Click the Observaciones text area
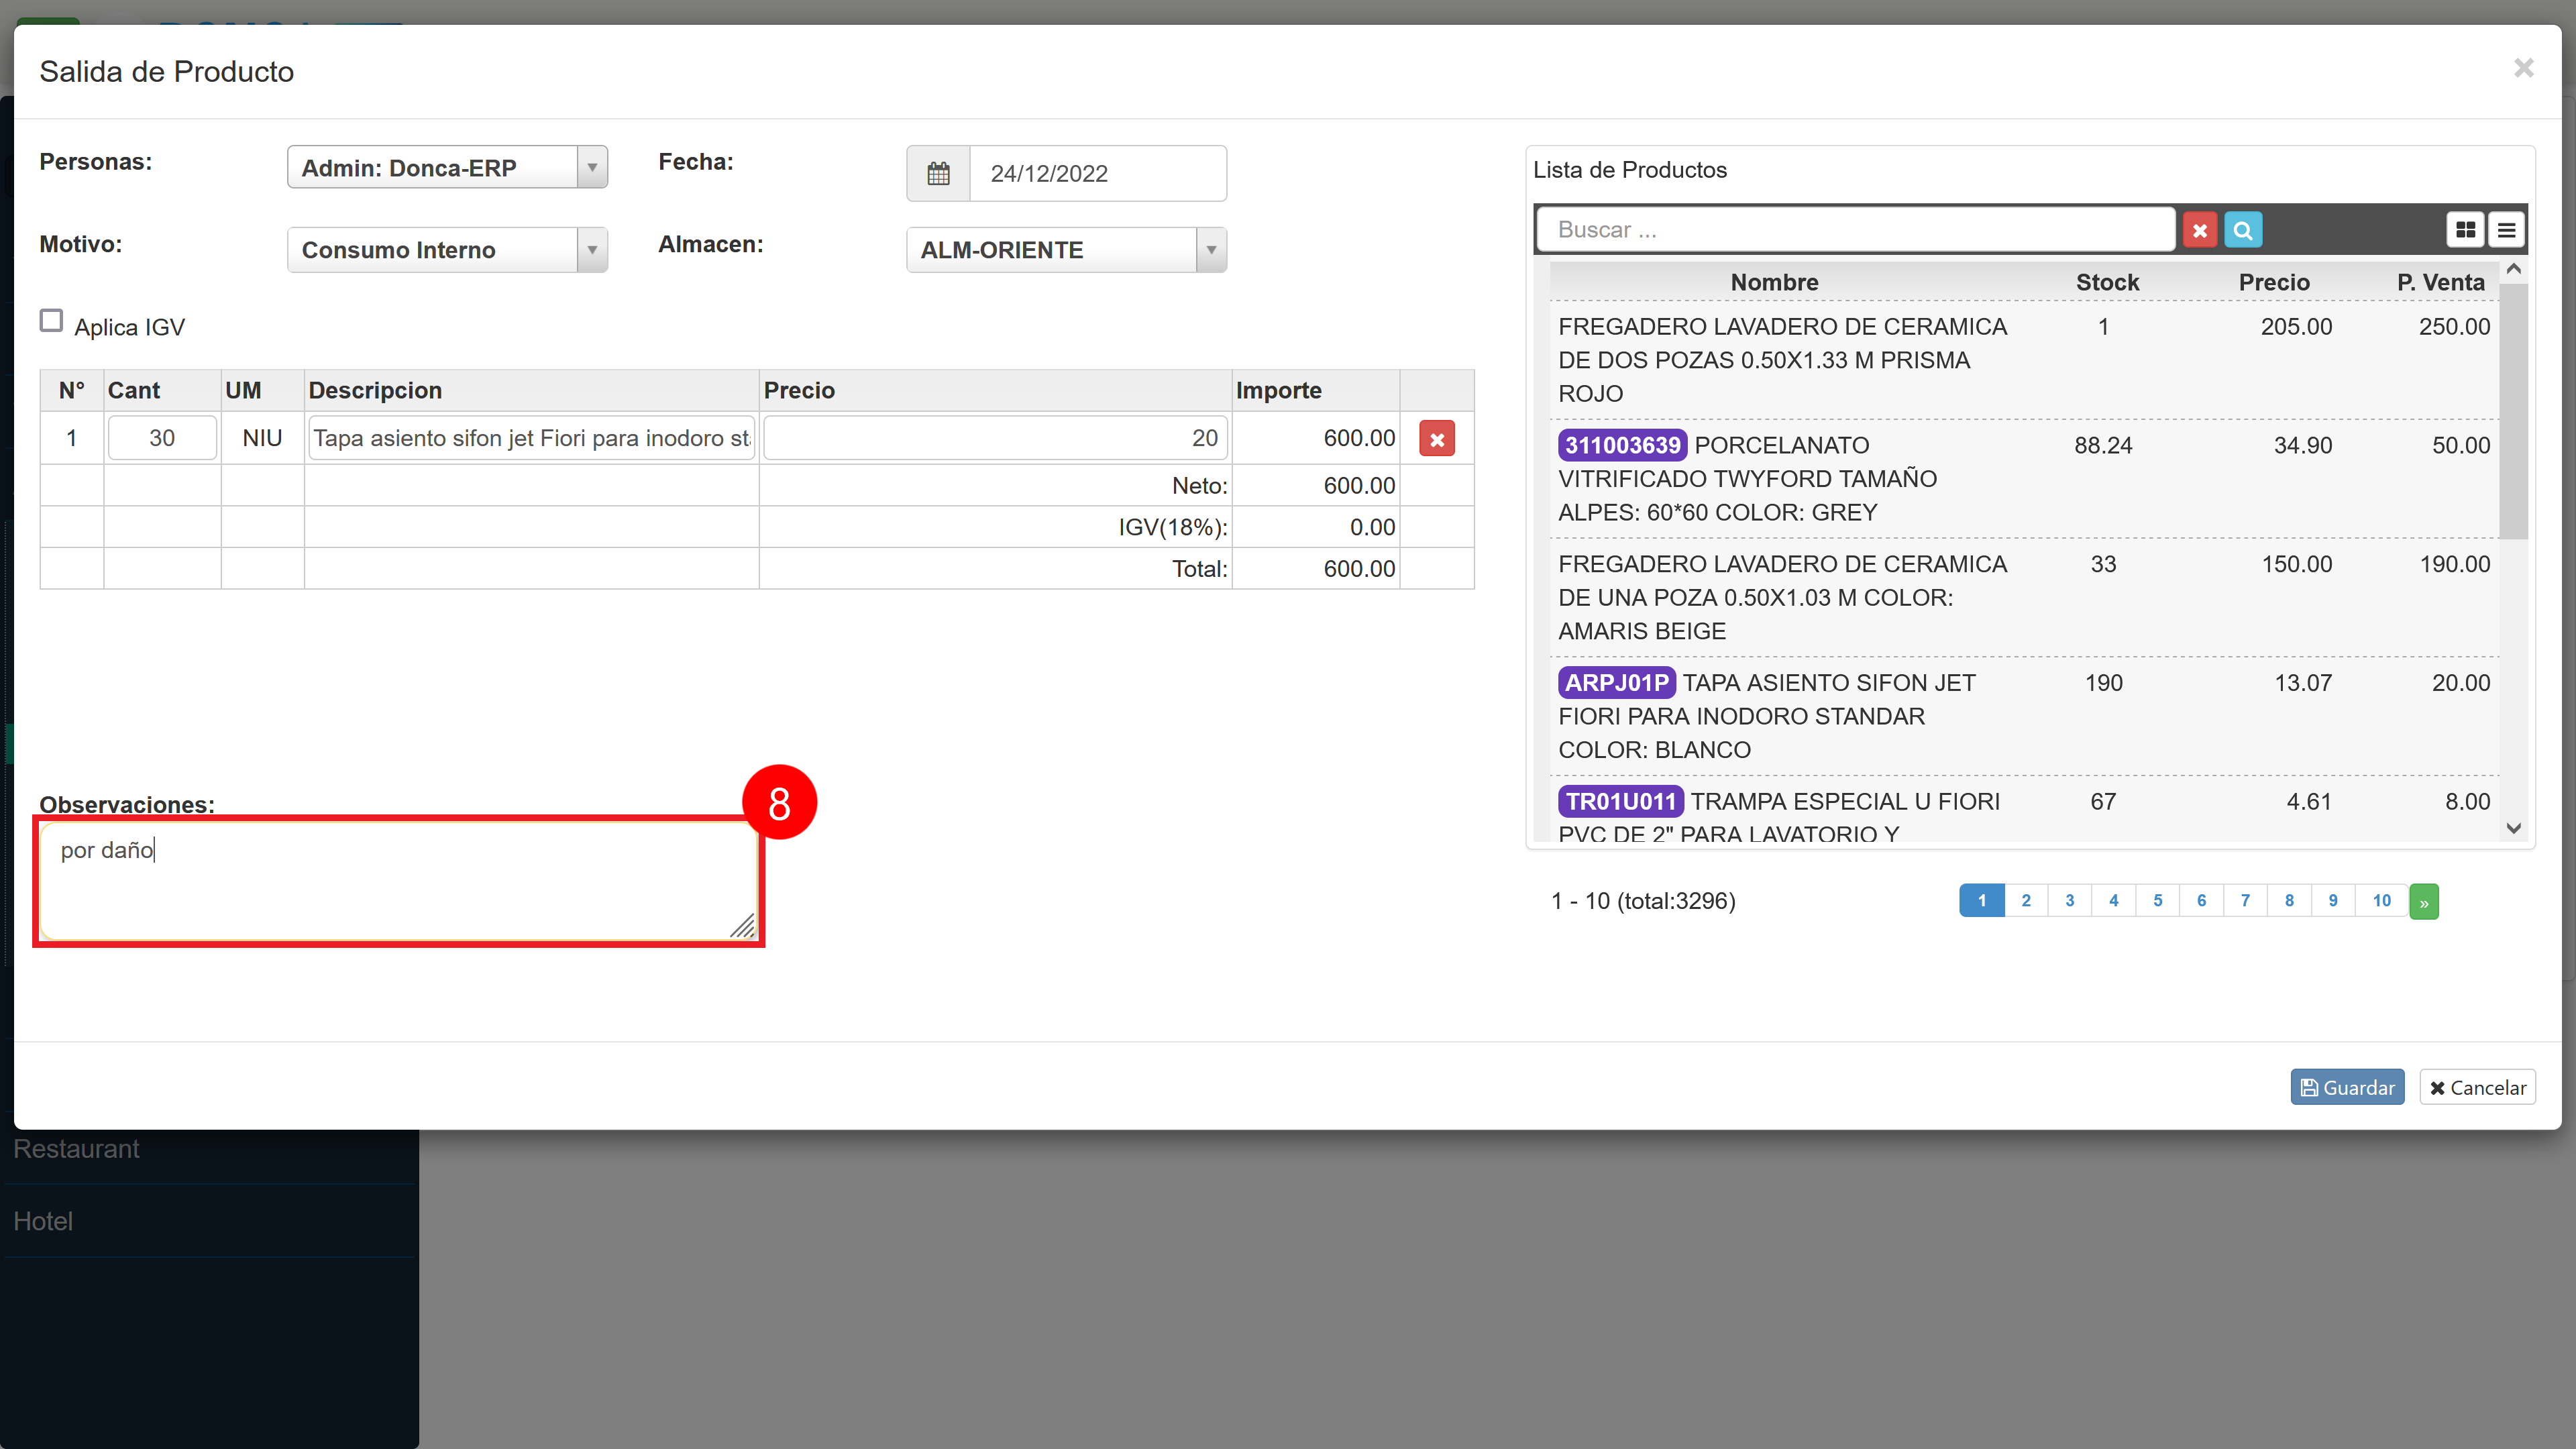 [x=398, y=882]
